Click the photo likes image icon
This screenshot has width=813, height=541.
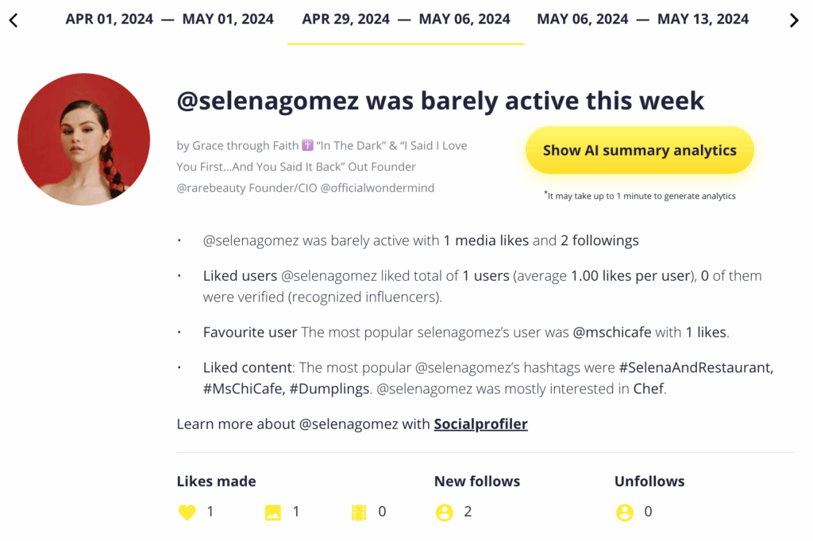(273, 512)
